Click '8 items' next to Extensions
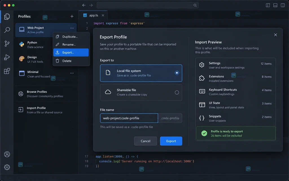Image resolution: width=289 pixels, height=181 pixels. (x=266, y=77)
